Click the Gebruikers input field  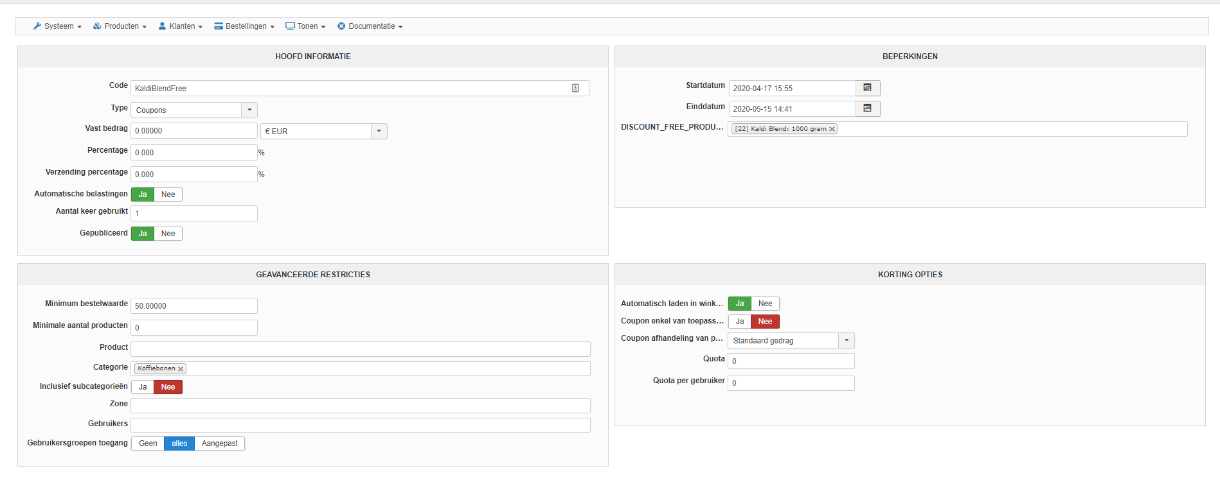click(361, 425)
